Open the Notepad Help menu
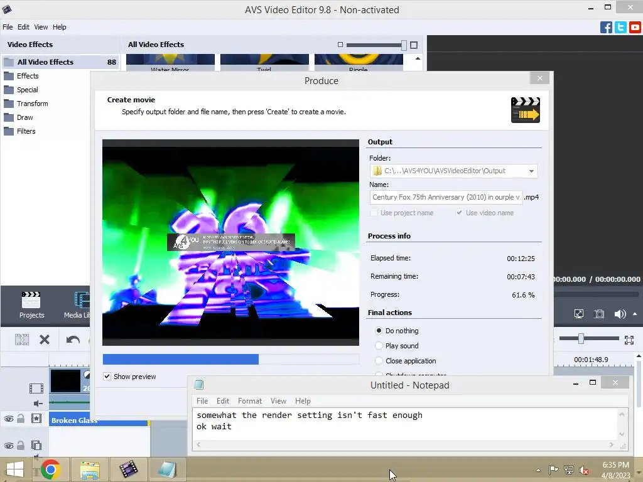643x482 pixels. coord(303,401)
